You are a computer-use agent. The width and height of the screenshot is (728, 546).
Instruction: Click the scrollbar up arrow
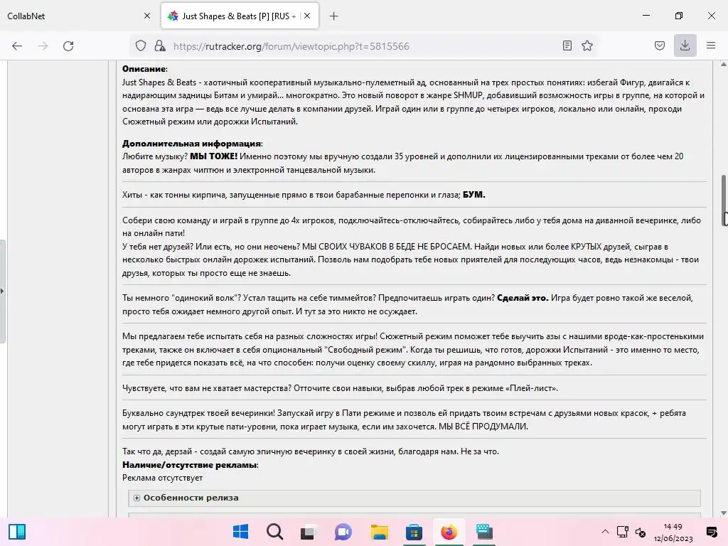tap(723, 64)
